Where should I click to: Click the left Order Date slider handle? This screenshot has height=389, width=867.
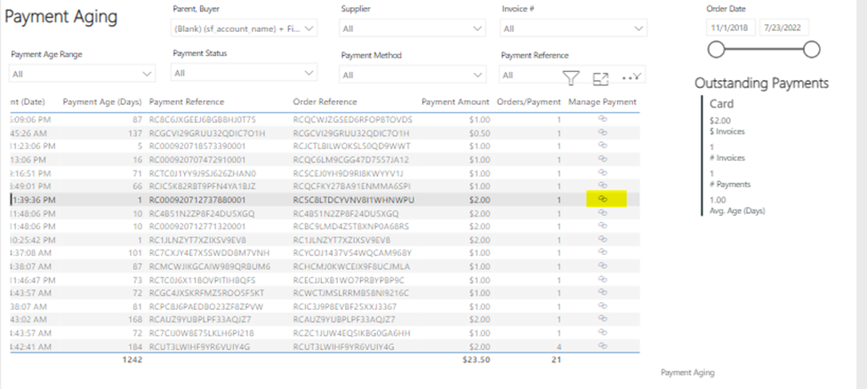click(x=717, y=51)
